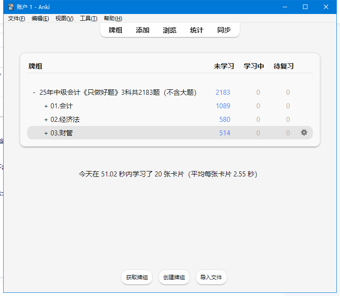Open the 浏览 card browser
This screenshot has height=296, width=340.
coord(170,30)
